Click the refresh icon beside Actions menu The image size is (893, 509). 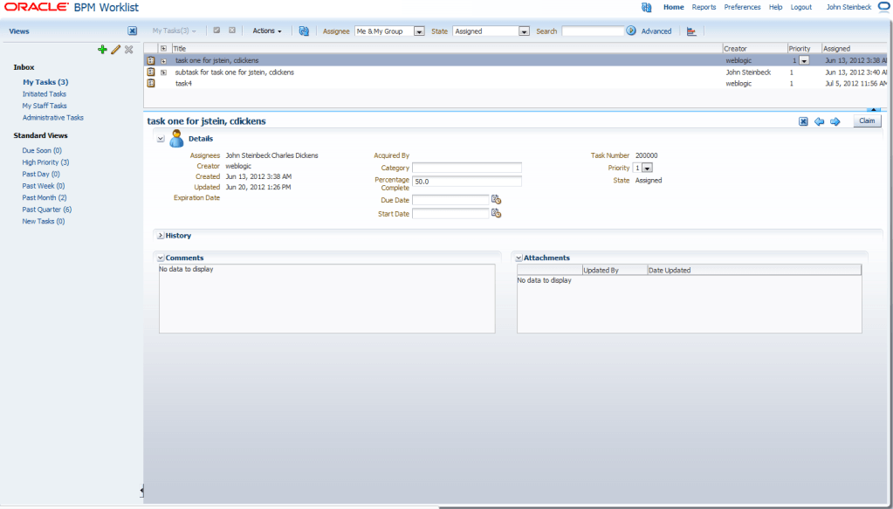coord(304,31)
